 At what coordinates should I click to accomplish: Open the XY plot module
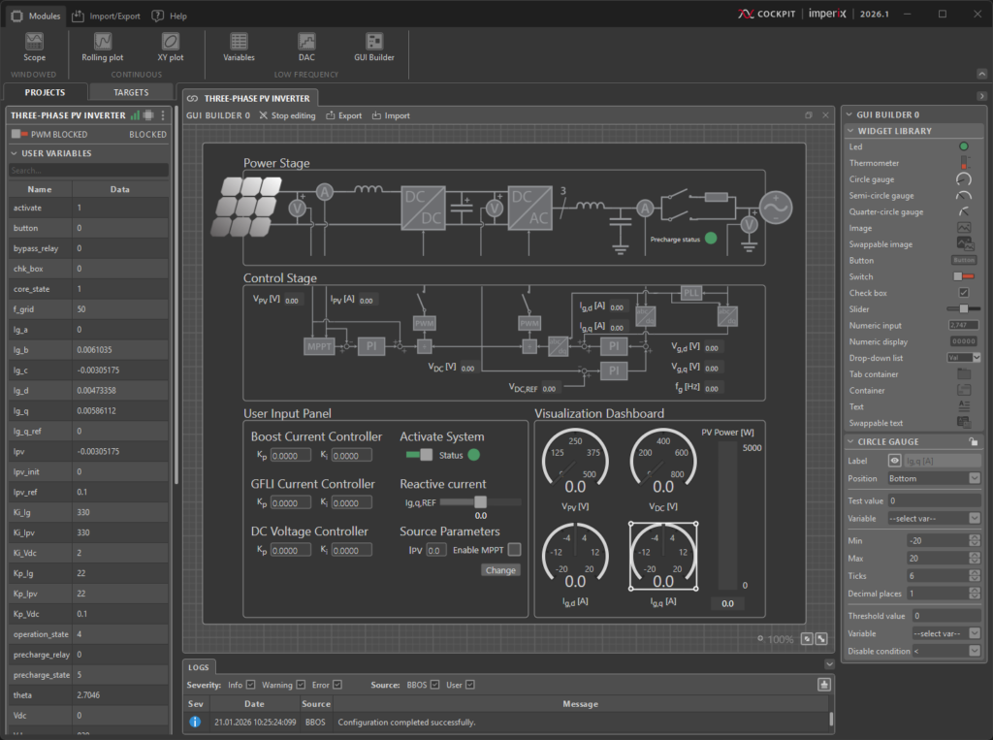coord(170,47)
